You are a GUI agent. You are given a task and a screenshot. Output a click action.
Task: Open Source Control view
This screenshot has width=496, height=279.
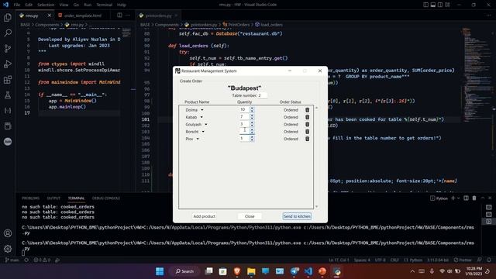(x=8, y=48)
